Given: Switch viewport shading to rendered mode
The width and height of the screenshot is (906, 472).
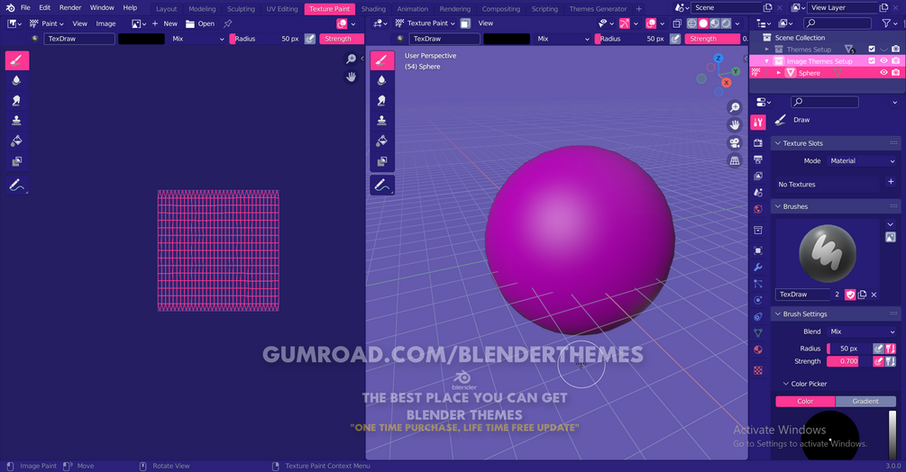Looking at the screenshot, I should [x=727, y=23].
